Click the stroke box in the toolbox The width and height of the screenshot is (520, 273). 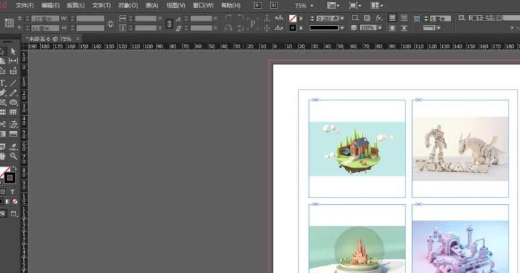click(10, 178)
